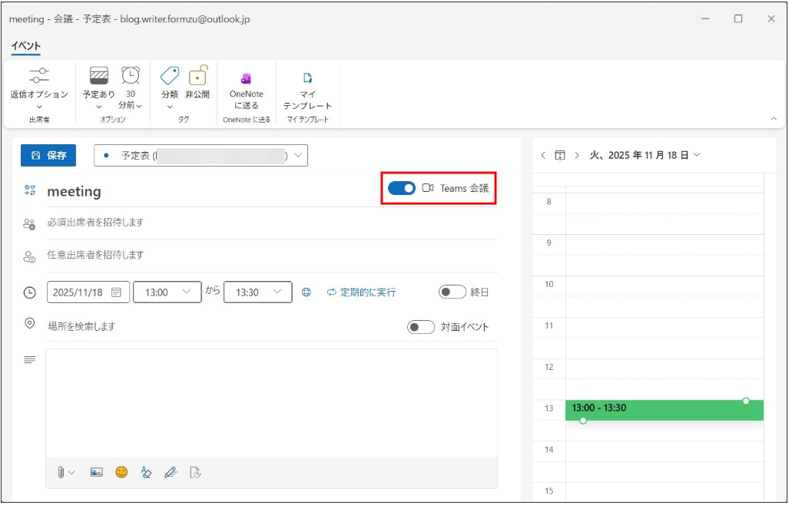789x505 pixels.
Task: Click the green 13:00 - 13:30 calendar event
Action: 664,410
